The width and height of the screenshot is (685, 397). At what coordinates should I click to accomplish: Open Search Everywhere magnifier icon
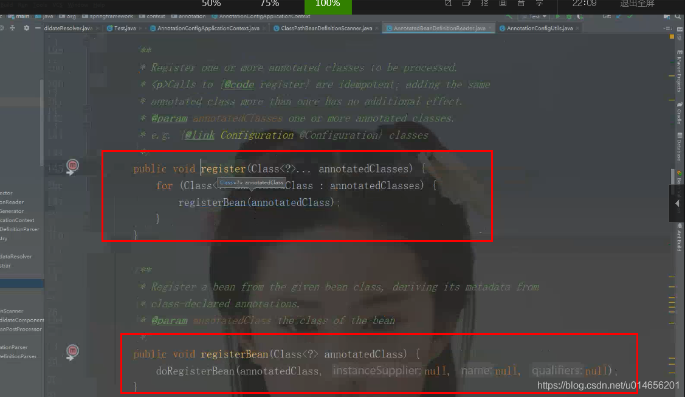(678, 16)
